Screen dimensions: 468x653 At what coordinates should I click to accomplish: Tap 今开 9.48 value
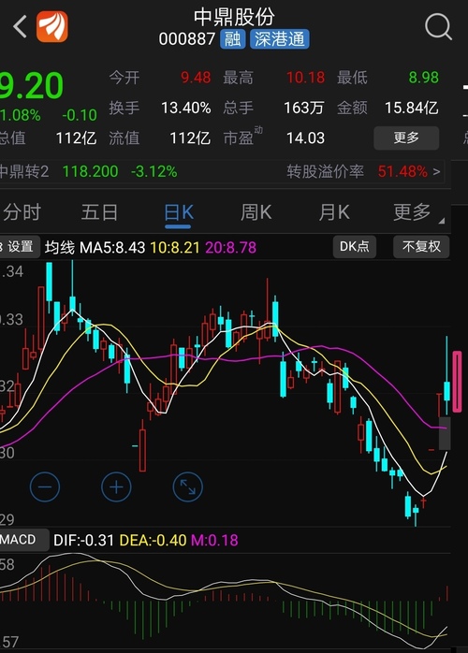(x=196, y=78)
